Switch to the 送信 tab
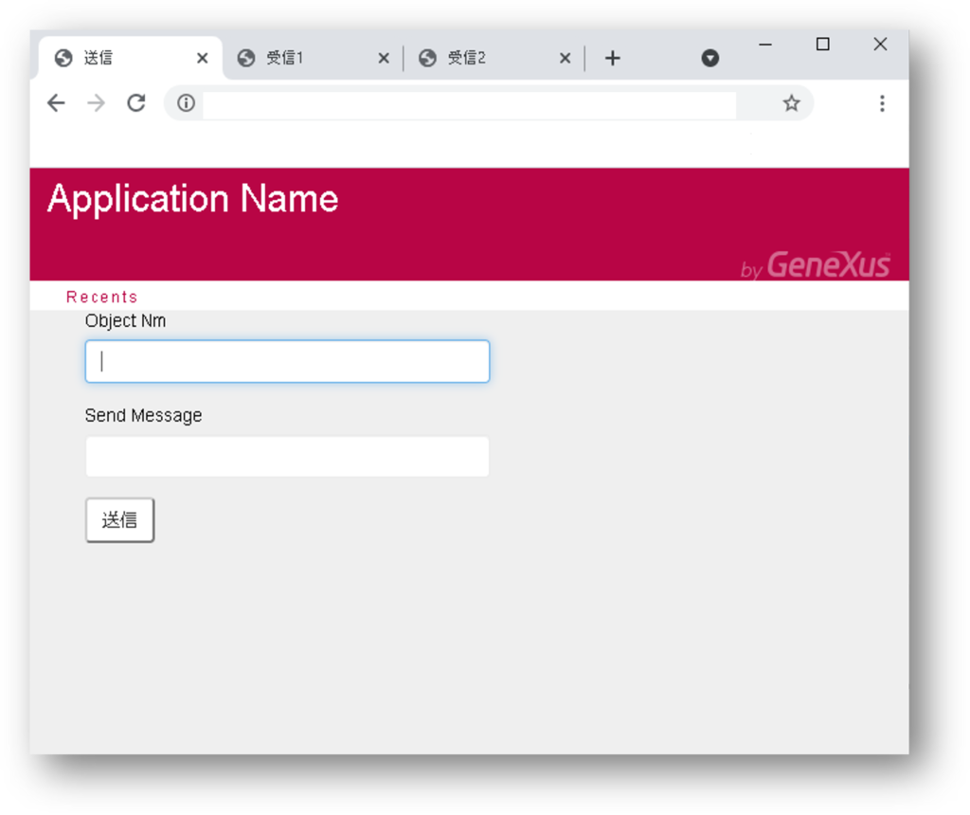This screenshot has width=970, height=815. (131, 58)
